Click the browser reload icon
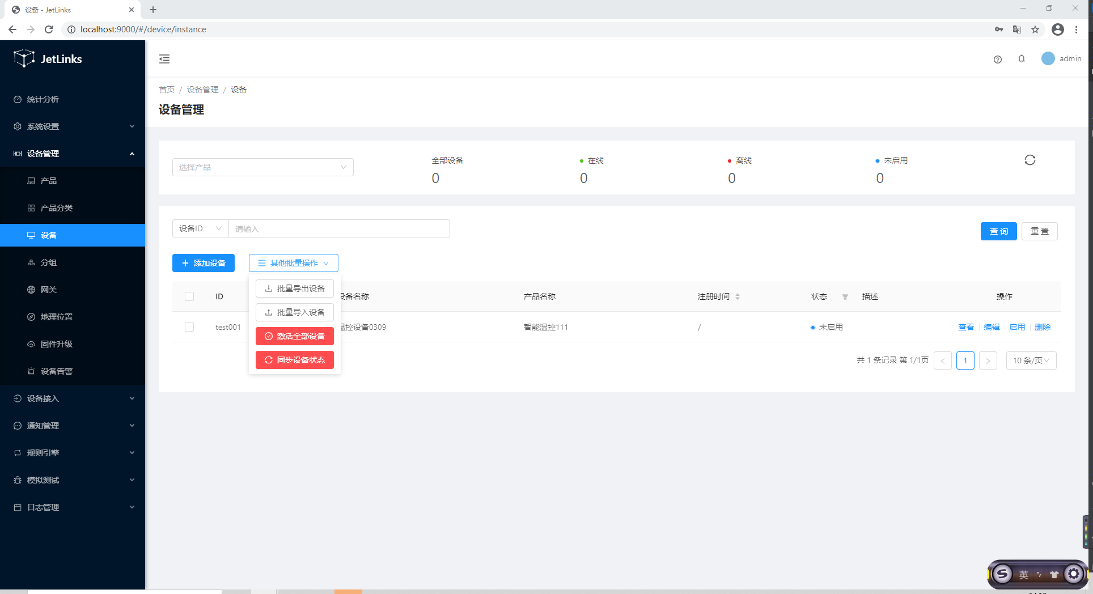1093x594 pixels. (49, 29)
